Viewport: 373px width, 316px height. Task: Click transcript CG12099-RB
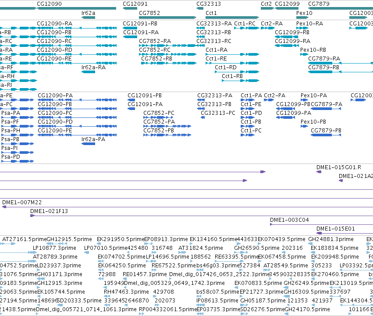287,37
